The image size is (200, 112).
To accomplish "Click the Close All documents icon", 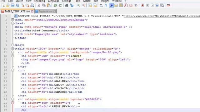I will tap(27, 5).
